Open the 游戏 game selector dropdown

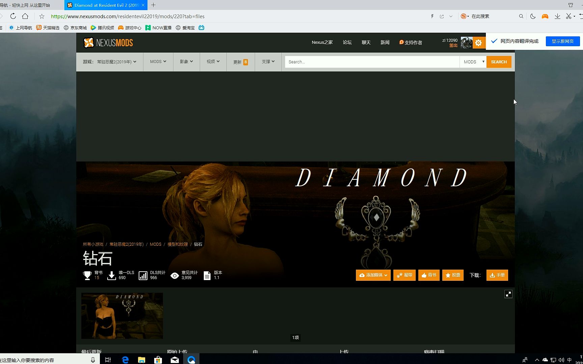(x=109, y=62)
